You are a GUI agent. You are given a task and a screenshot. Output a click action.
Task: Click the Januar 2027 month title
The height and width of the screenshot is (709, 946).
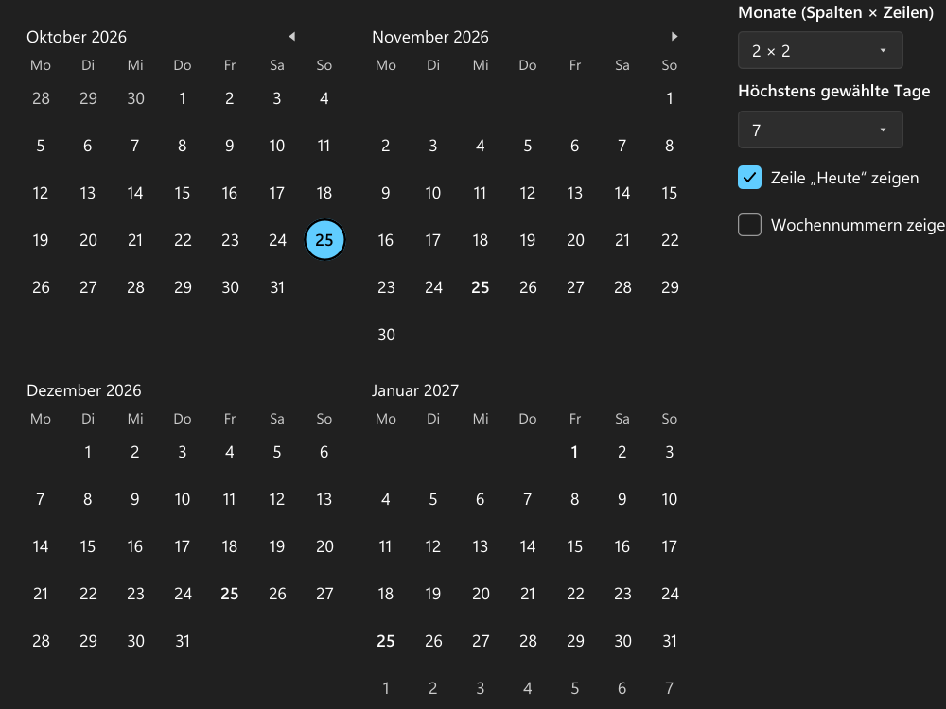point(415,390)
